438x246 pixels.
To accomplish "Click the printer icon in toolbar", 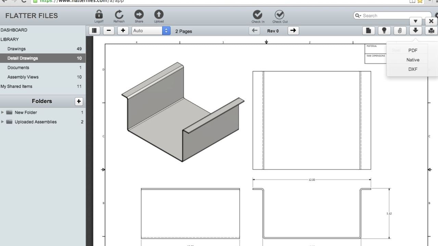I will click(x=431, y=31).
